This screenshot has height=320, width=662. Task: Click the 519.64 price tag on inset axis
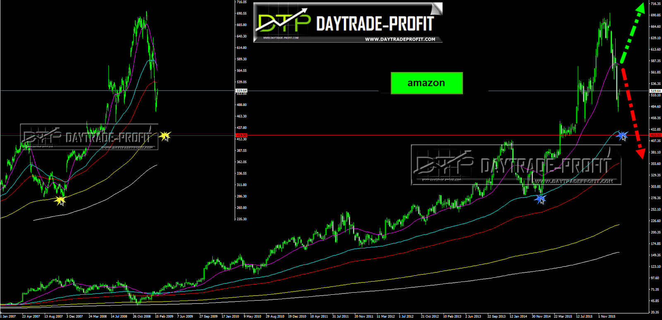[x=241, y=90]
